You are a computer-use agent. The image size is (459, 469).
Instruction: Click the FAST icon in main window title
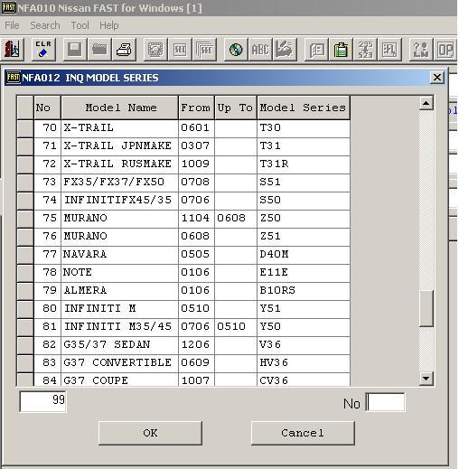pos(9,7)
